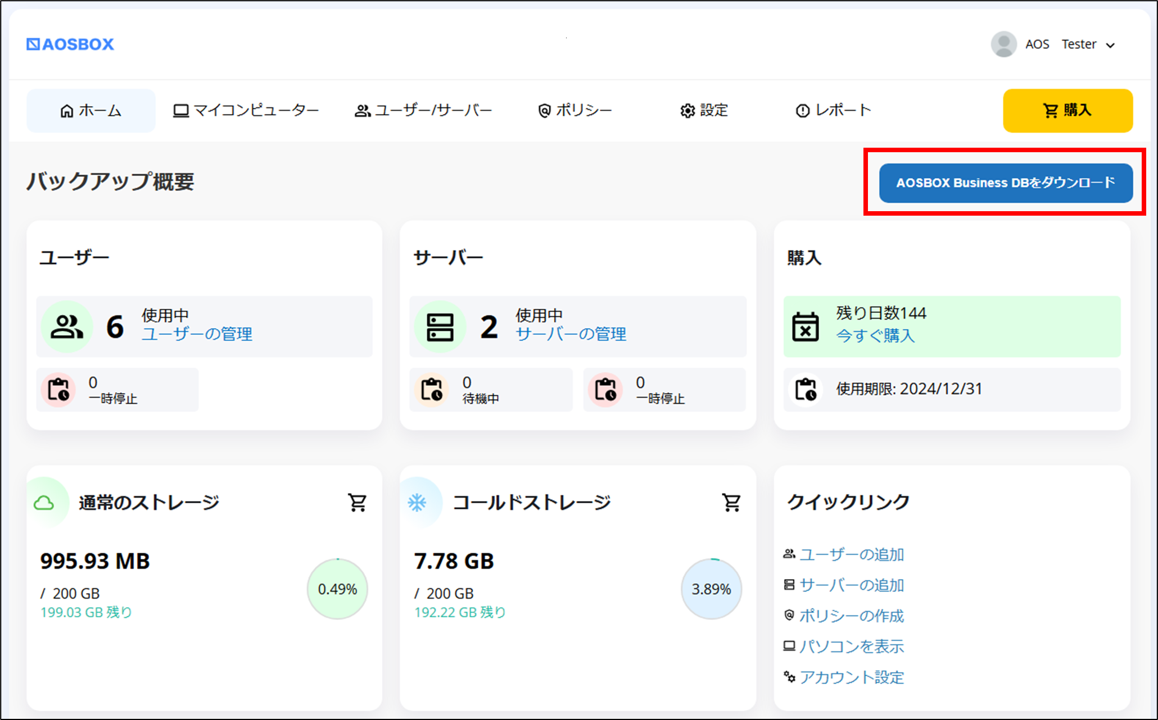
Task: Click the gear icon in 設定 tab
Action: coord(687,111)
